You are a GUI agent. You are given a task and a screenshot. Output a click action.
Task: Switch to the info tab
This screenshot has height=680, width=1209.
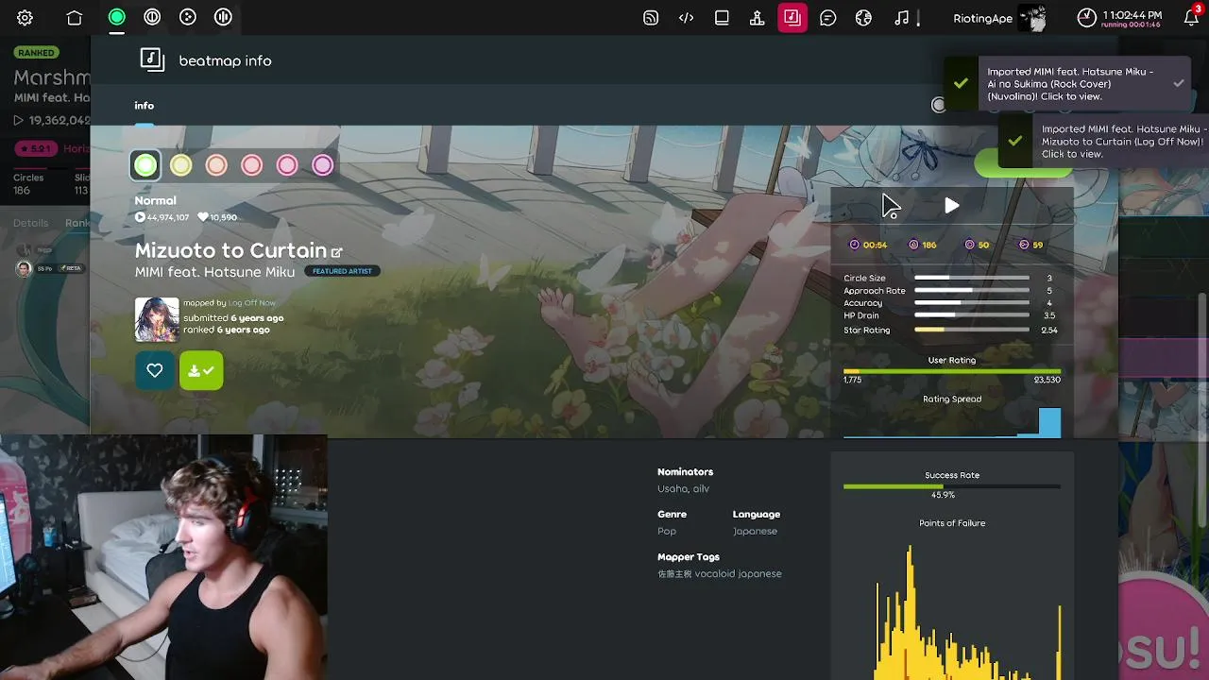144,106
